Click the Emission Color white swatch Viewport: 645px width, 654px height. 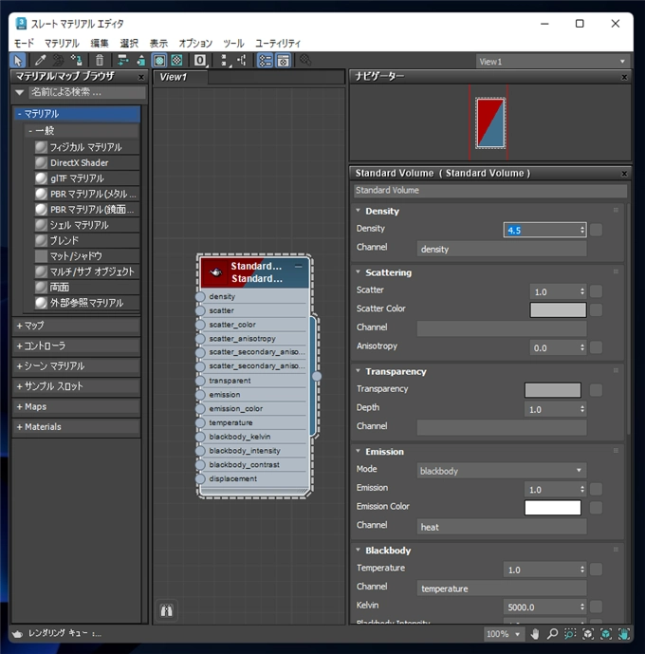[x=552, y=508]
